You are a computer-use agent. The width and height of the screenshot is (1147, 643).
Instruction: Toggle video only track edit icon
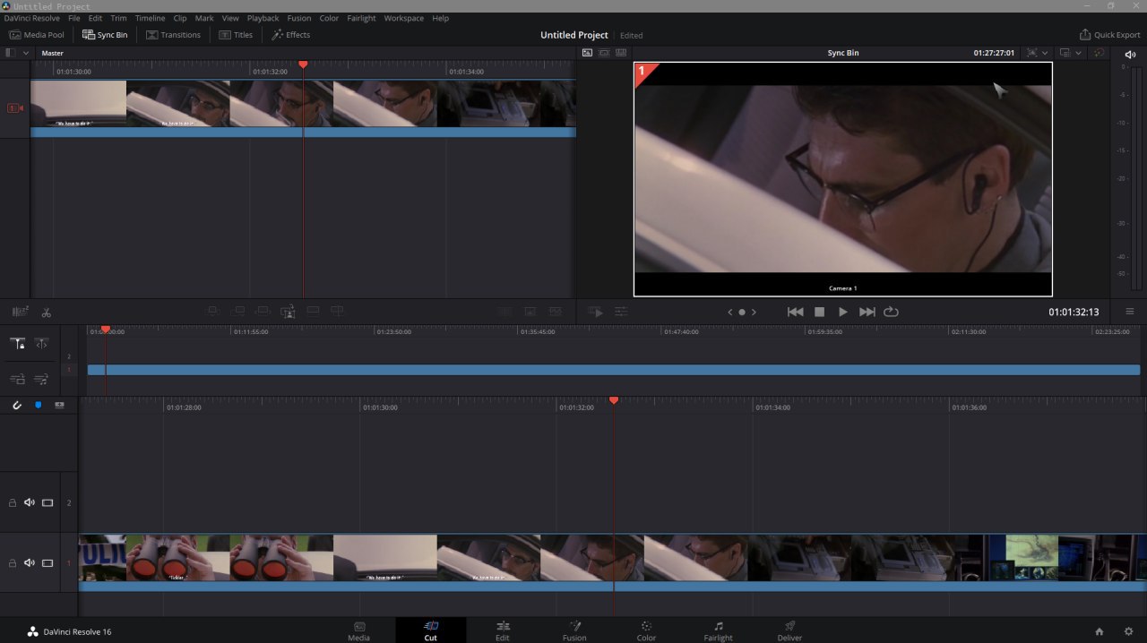click(18, 379)
